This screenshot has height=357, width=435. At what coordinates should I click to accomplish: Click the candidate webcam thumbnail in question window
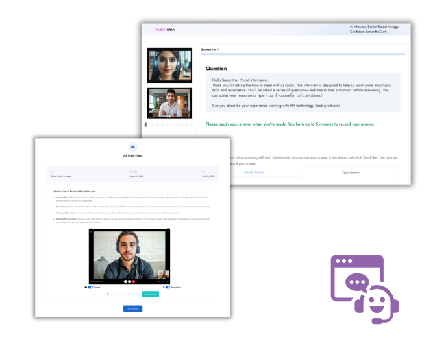[169, 103]
